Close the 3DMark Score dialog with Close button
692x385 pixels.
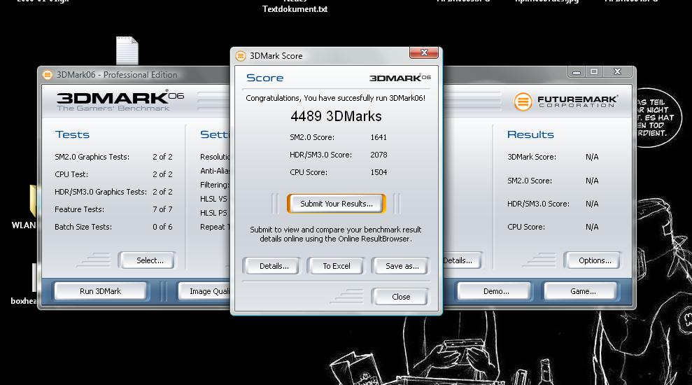coord(400,297)
